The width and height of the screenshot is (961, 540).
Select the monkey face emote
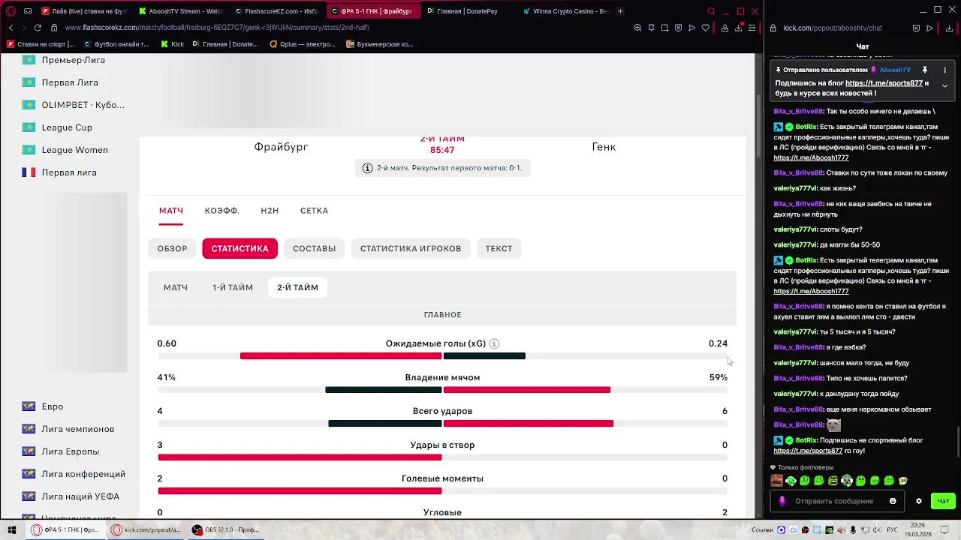click(x=903, y=481)
